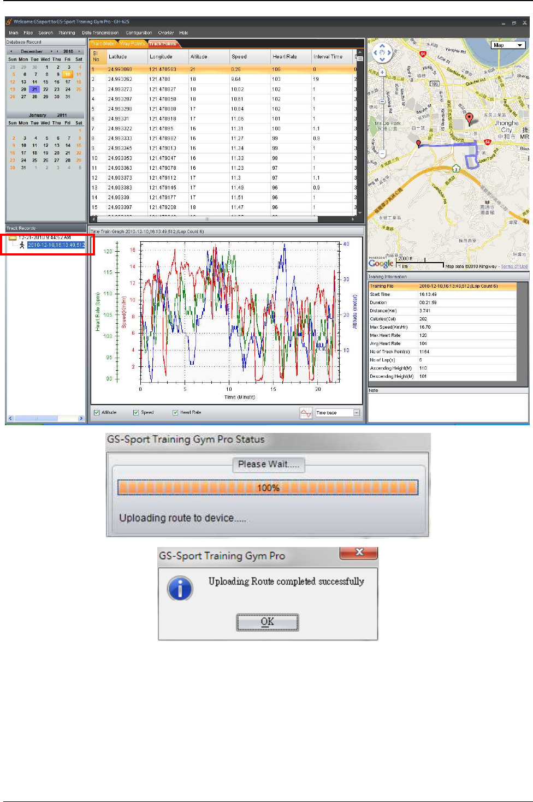Click the map zoom in plus button

(x=382, y=72)
